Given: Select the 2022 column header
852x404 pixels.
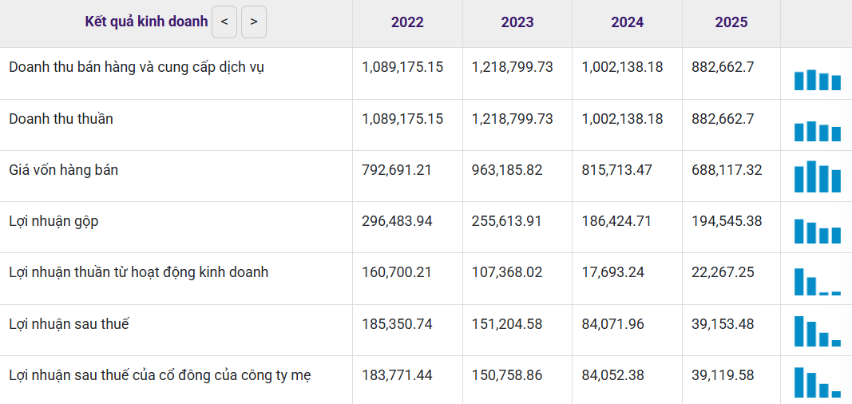Looking at the screenshot, I should (x=407, y=22).
